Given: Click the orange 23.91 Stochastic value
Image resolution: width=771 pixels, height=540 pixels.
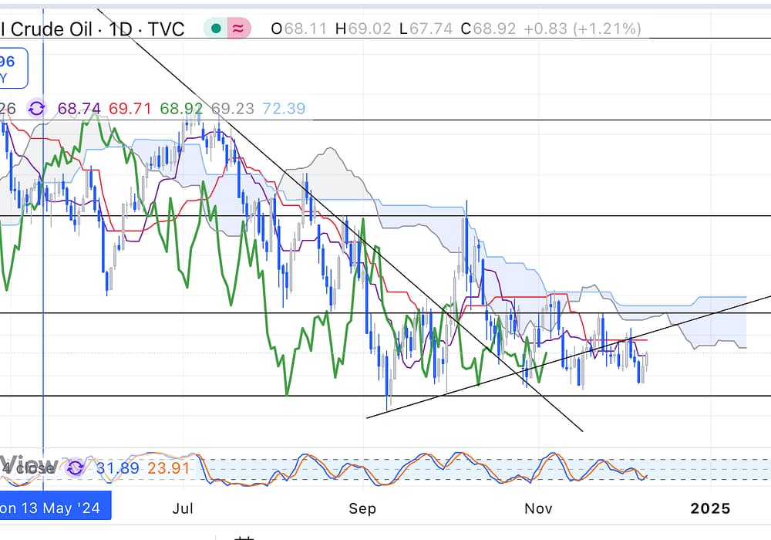Looking at the screenshot, I should (x=165, y=467).
